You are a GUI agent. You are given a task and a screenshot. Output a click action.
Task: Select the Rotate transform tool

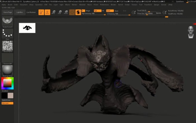tap(66, 12)
